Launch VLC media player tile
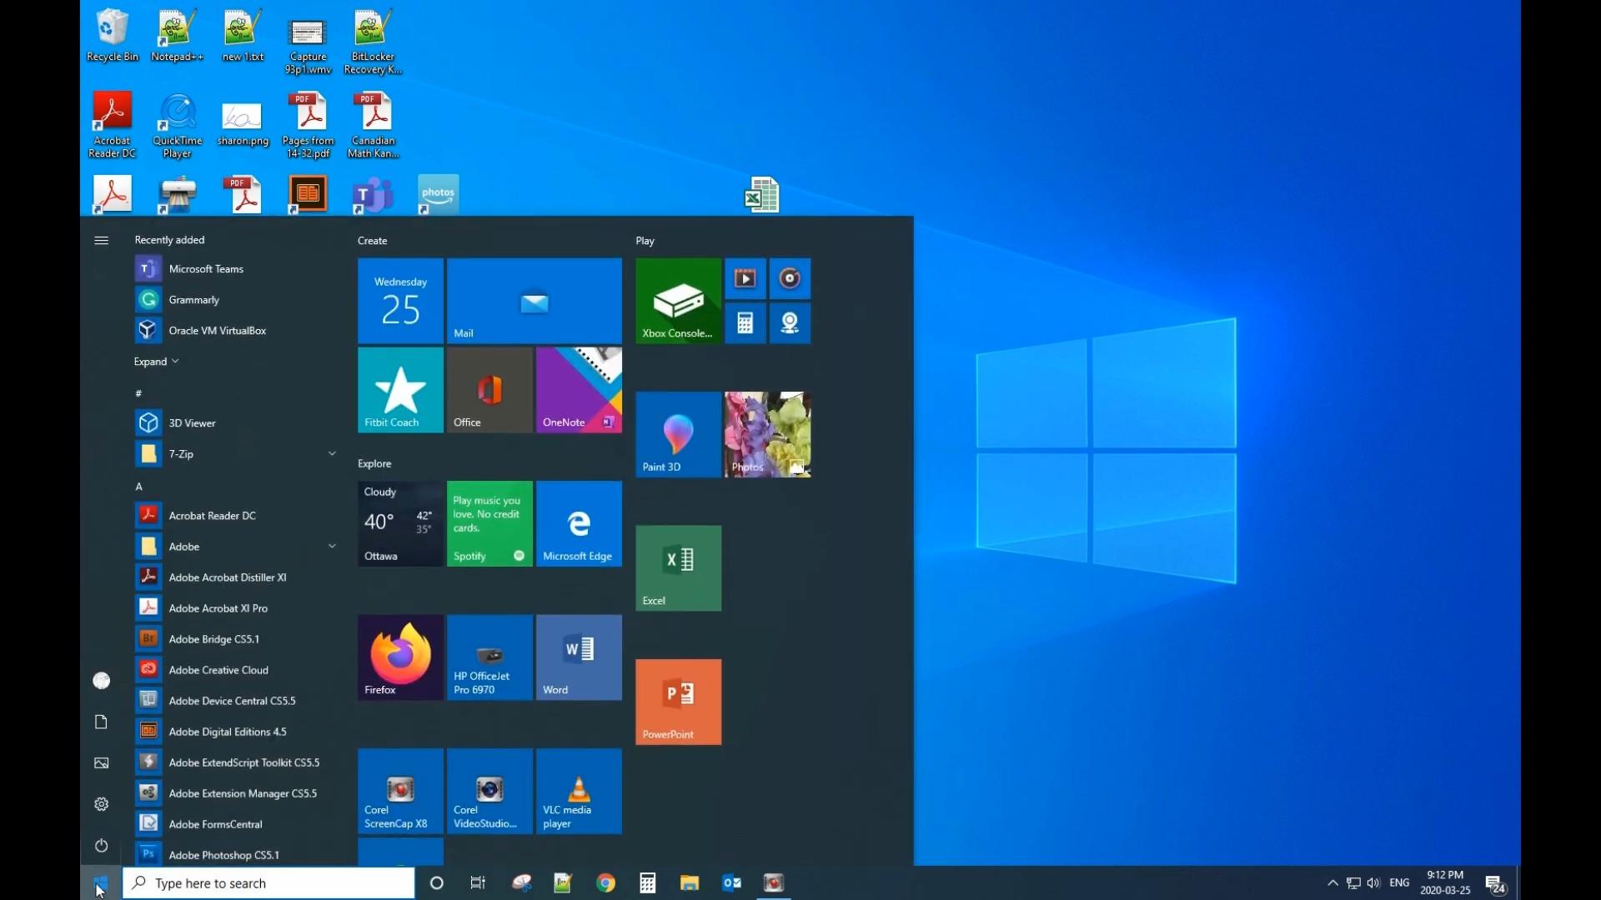The image size is (1601, 900). coord(579,791)
